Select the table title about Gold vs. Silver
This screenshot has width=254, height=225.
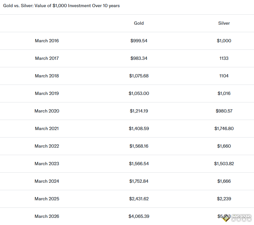coord(61,6)
